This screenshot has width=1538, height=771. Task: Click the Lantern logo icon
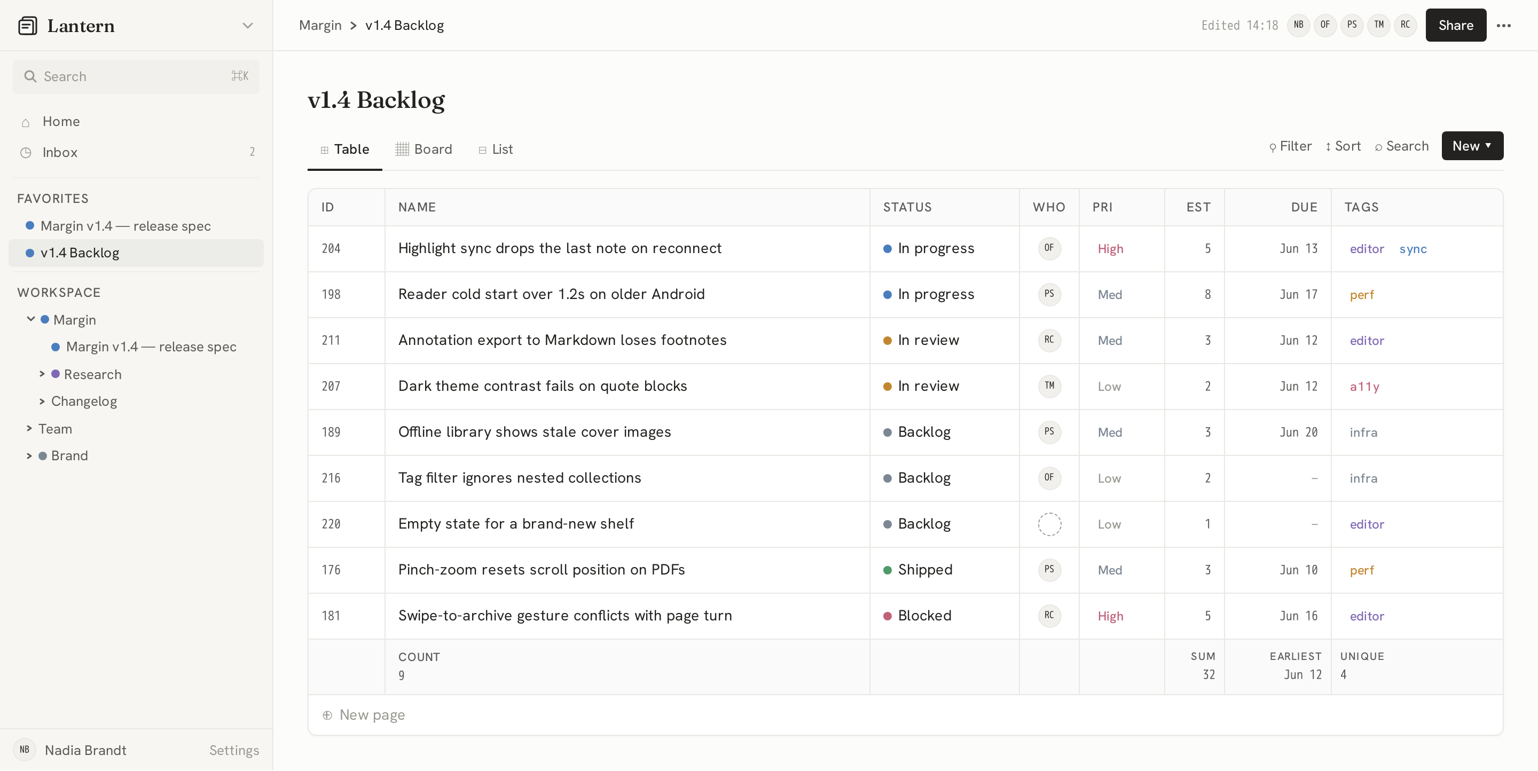pyautogui.click(x=27, y=26)
